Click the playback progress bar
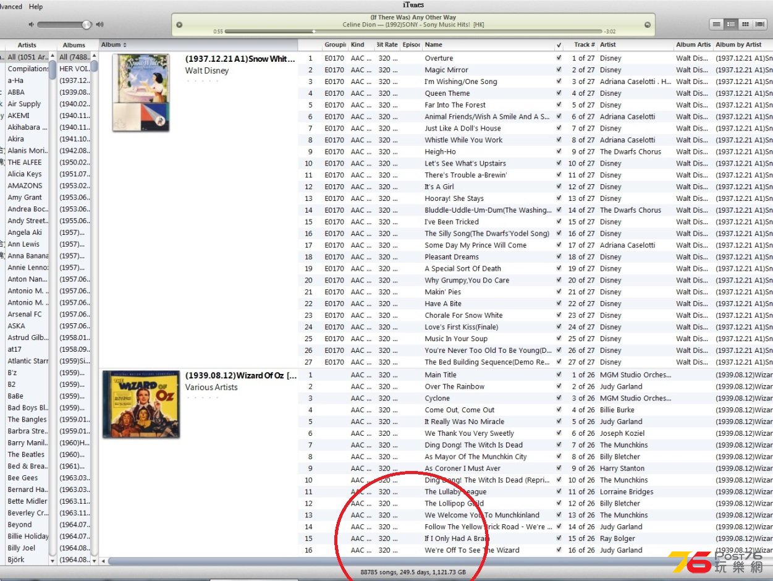773x581 pixels. pyautogui.click(x=413, y=31)
